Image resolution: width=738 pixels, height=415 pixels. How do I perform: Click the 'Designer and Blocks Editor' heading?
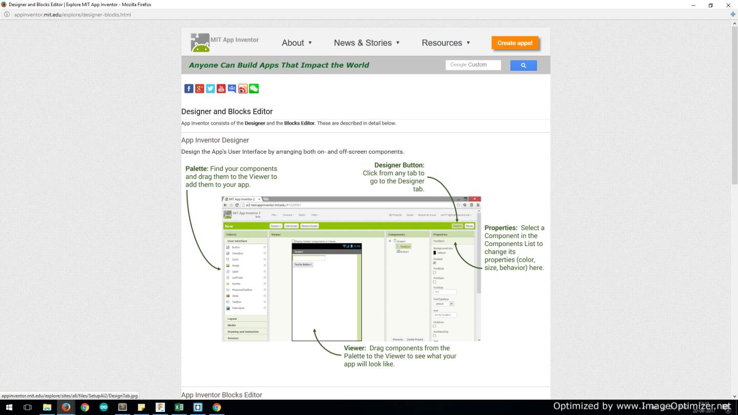click(x=227, y=112)
